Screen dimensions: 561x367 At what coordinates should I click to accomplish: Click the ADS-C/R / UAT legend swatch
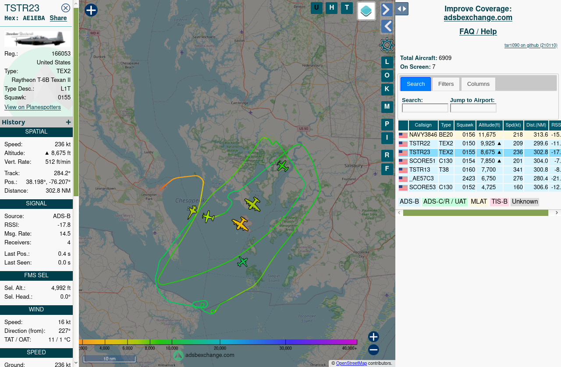coord(445,202)
